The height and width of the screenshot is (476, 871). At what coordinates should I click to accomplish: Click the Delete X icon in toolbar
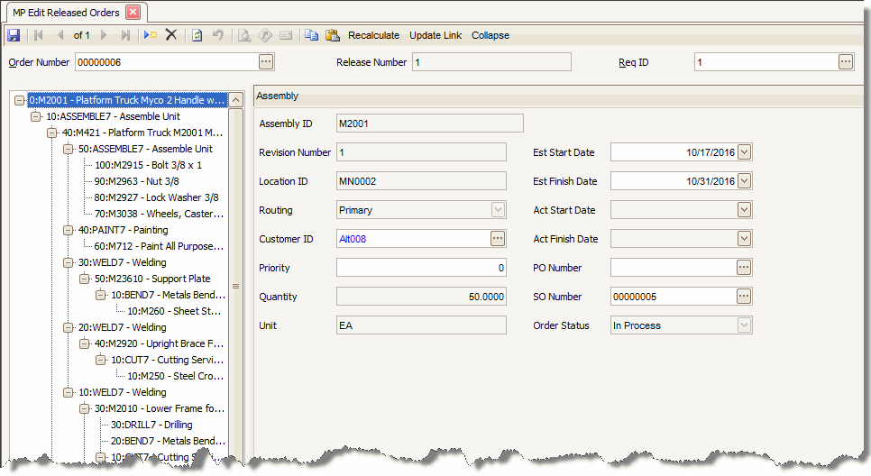(x=171, y=35)
